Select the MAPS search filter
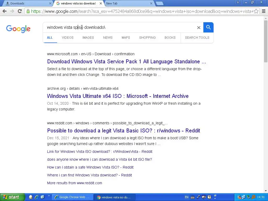Viewport: 268px width, 201px height. 126,38
